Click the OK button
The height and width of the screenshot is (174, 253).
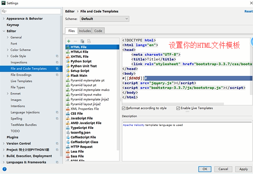tap(205, 169)
